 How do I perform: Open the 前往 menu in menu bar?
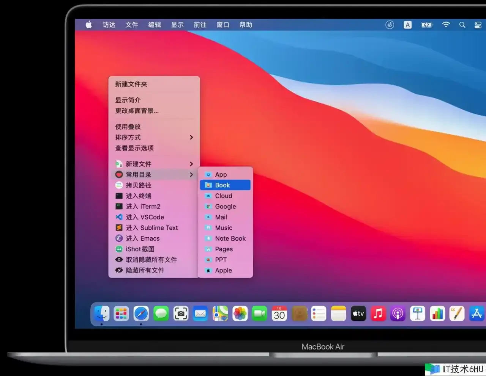(x=200, y=25)
